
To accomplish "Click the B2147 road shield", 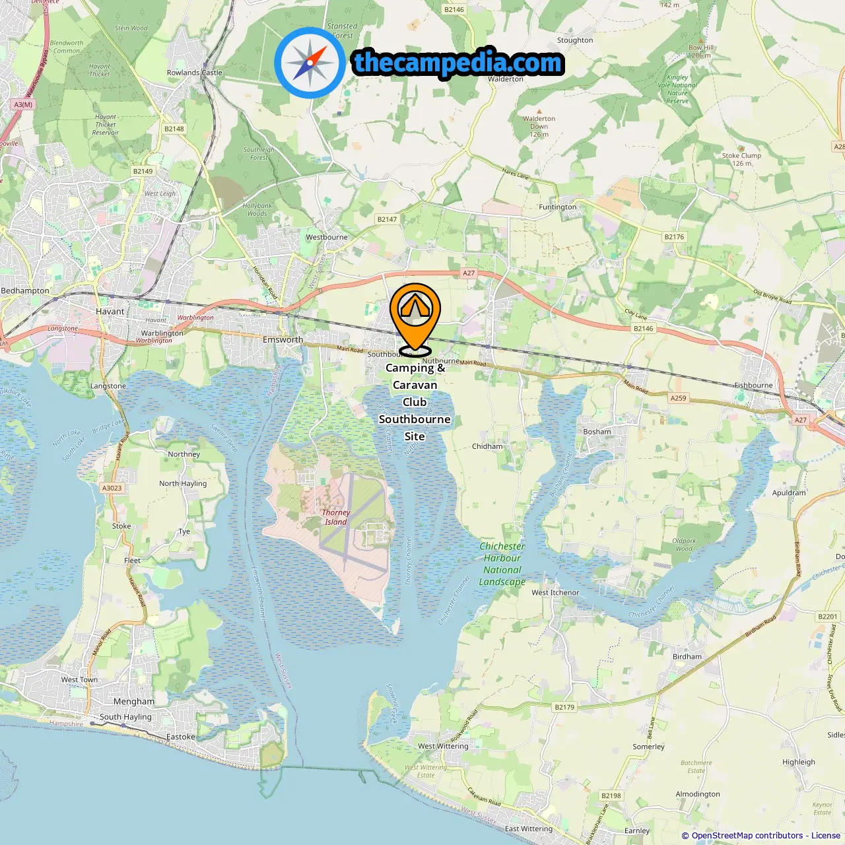I will [388, 219].
